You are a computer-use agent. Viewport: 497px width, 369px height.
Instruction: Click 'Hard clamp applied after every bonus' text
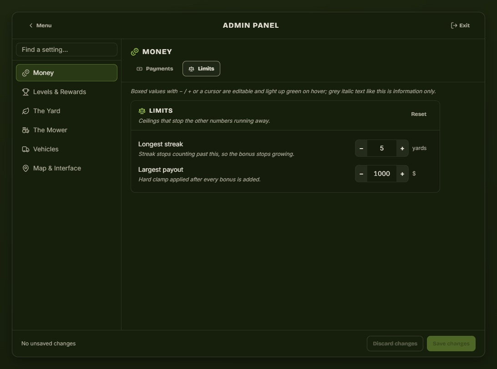(199, 180)
